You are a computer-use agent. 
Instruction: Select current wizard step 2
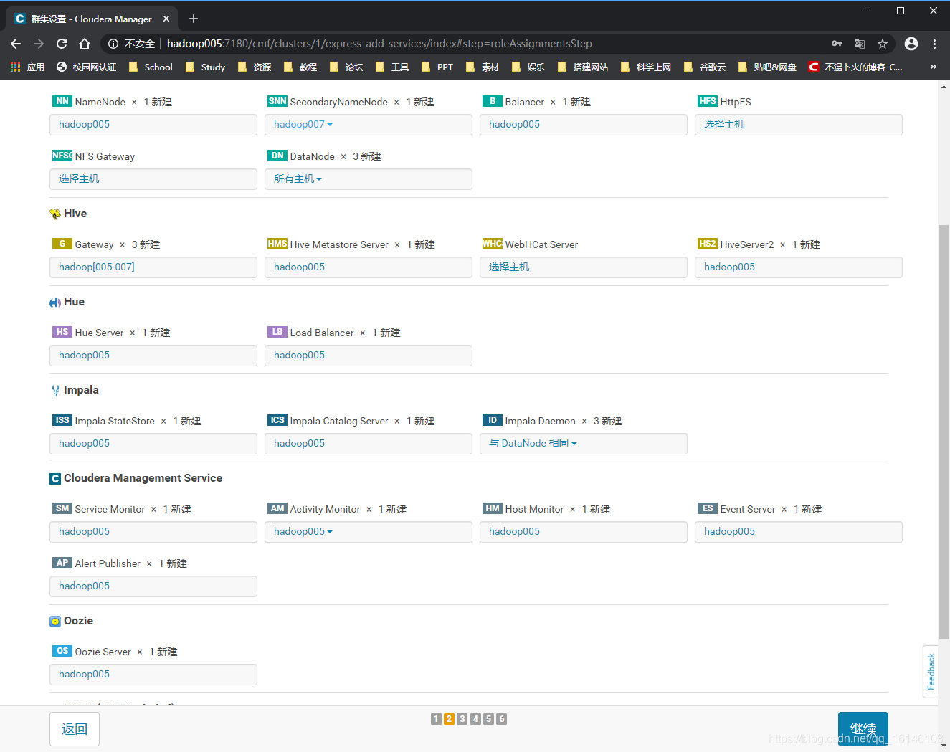click(x=449, y=719)
